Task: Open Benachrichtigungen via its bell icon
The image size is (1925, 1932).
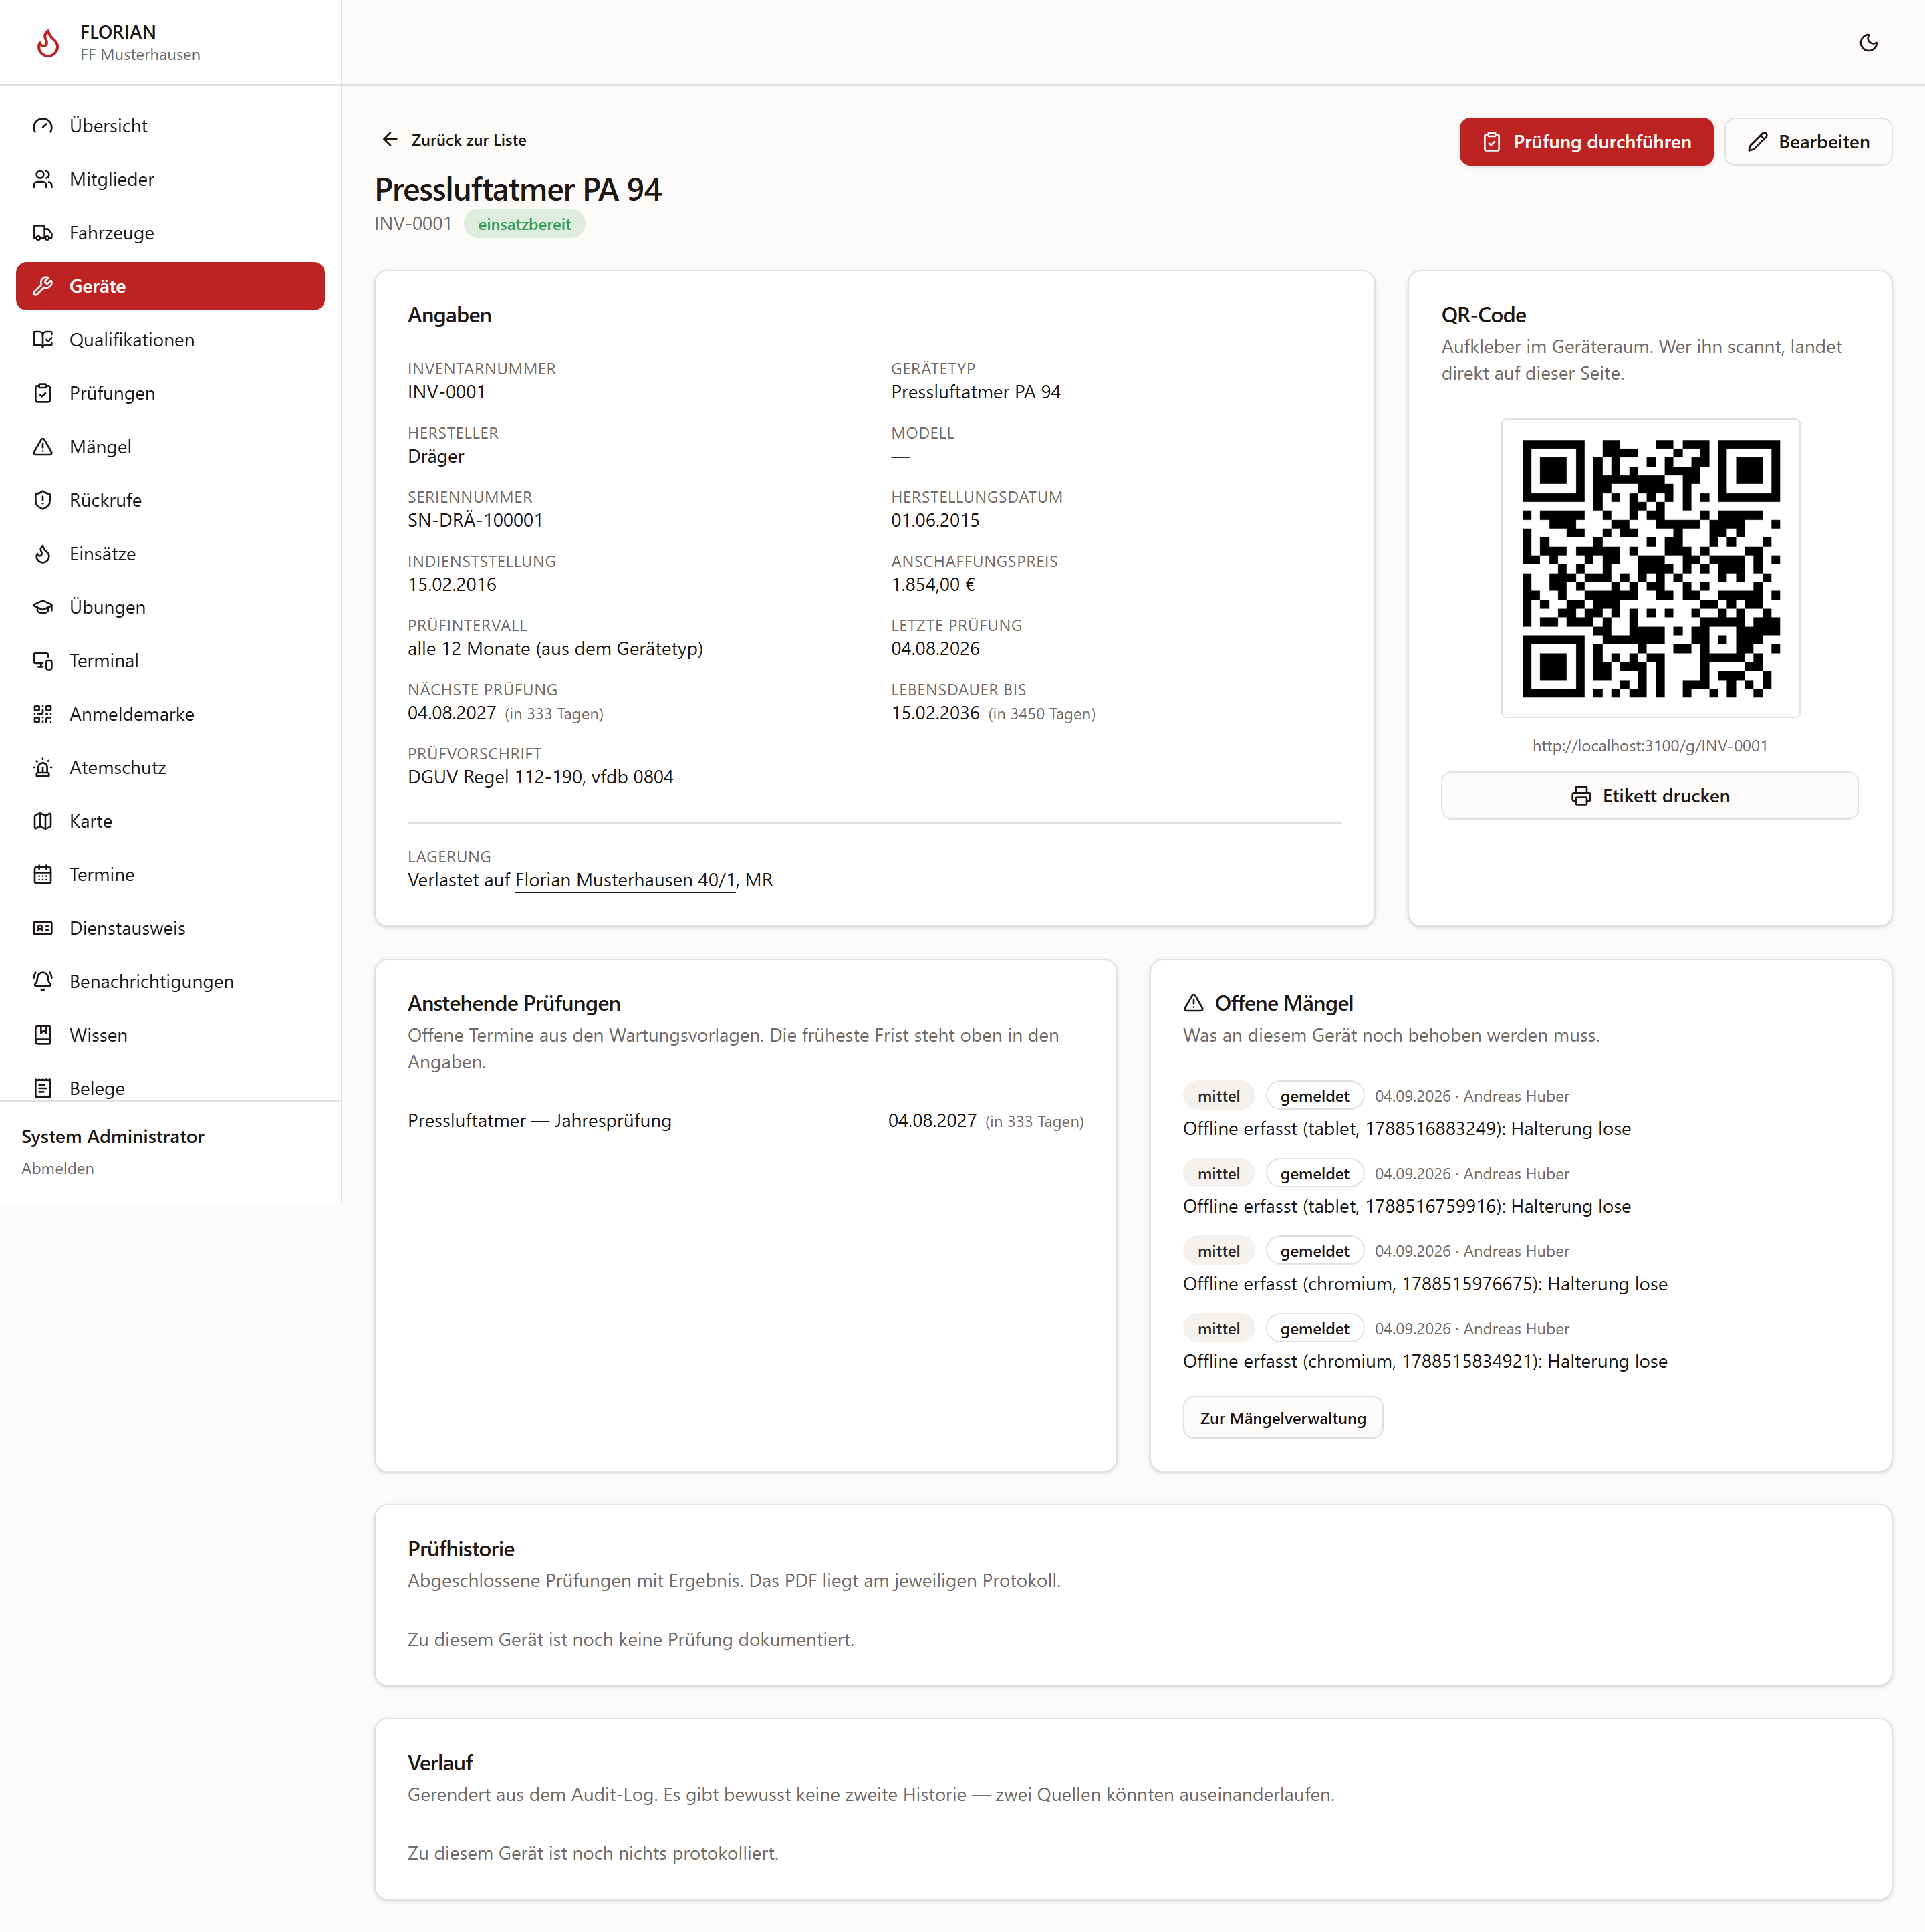Action: 43,982
